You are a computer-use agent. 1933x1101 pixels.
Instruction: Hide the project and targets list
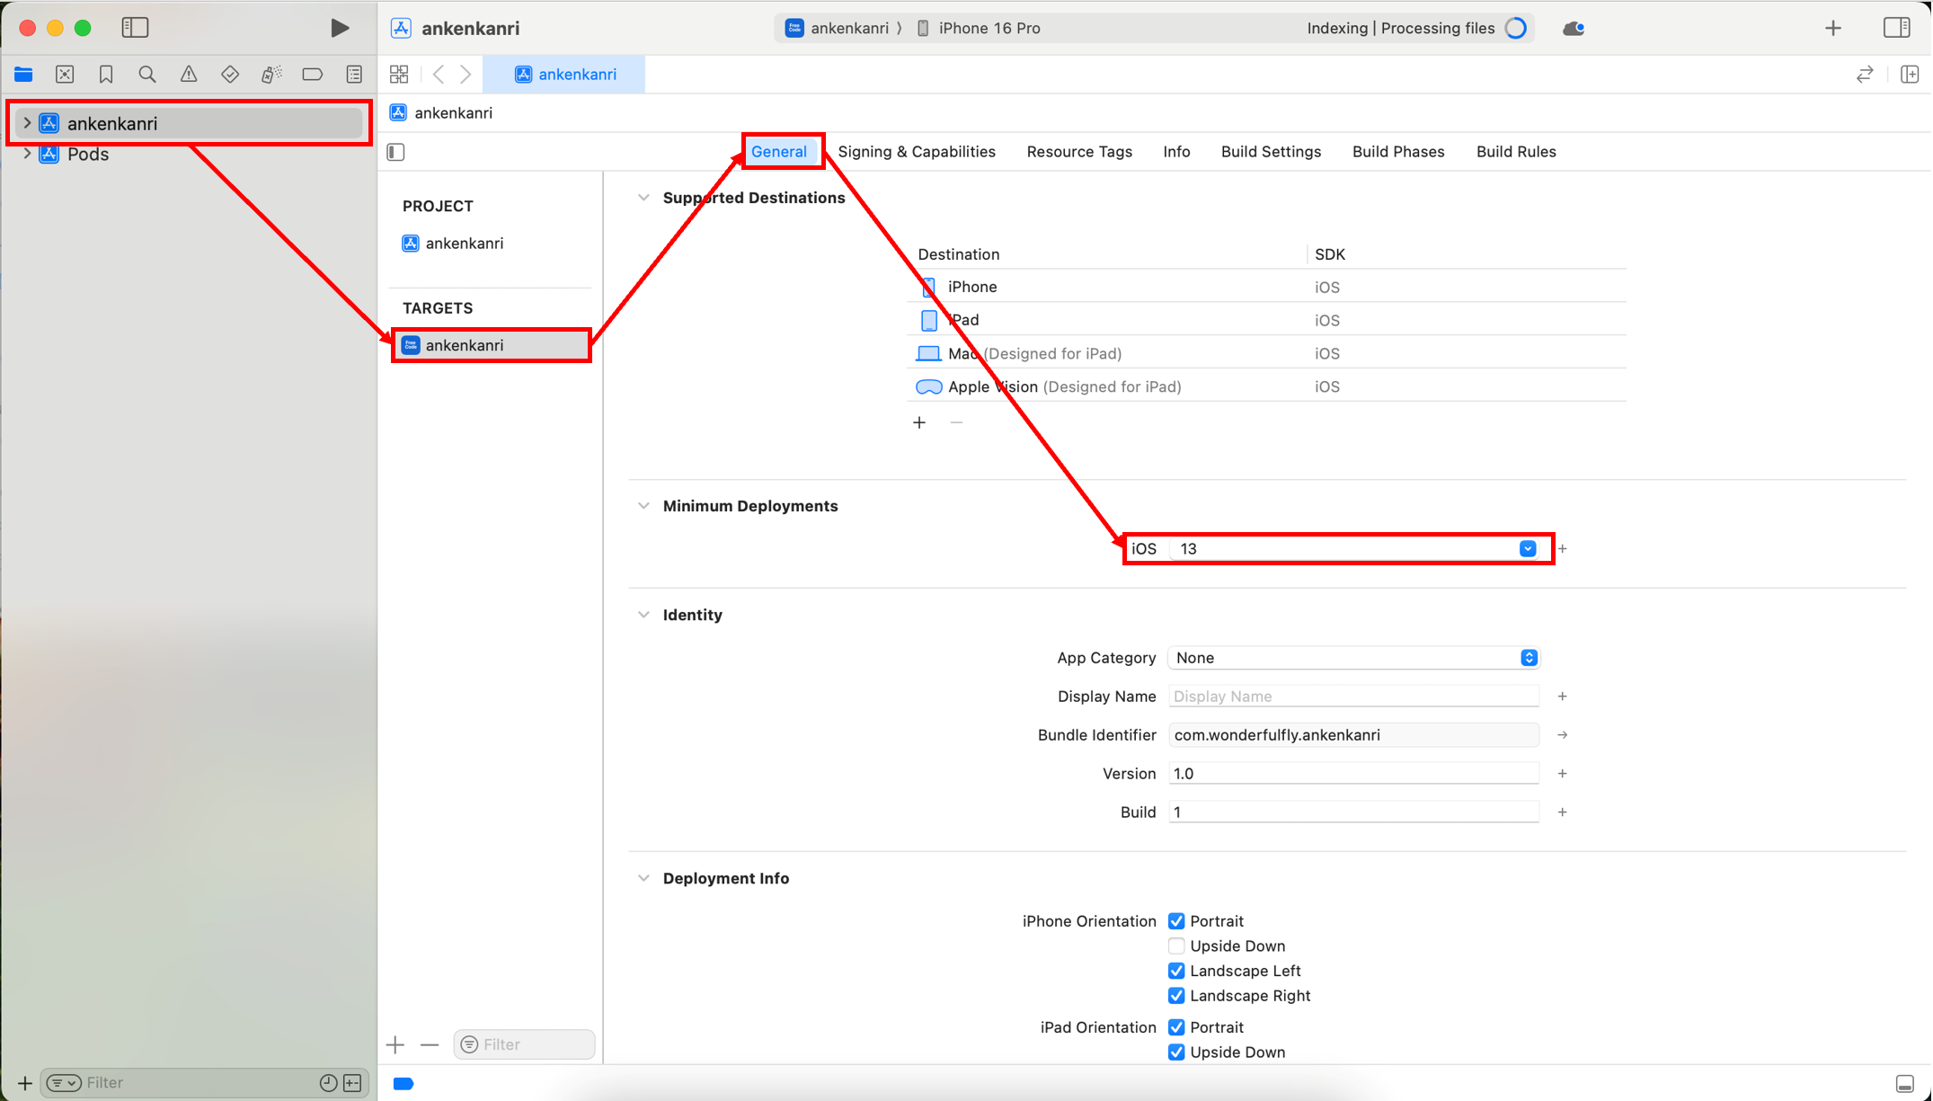click(x=395, y=152)
